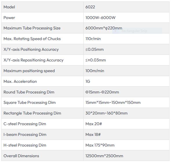
Task: Click the I-beam Processing Dim label
Action: click(25, 134)
